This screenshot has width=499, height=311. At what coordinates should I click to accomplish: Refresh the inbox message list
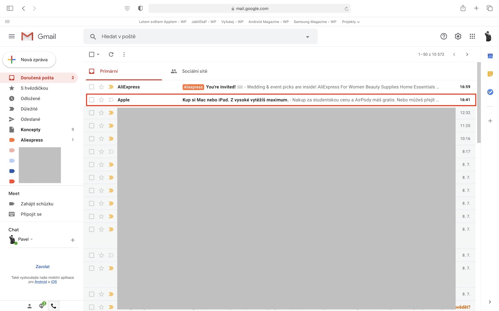(111, 54)
